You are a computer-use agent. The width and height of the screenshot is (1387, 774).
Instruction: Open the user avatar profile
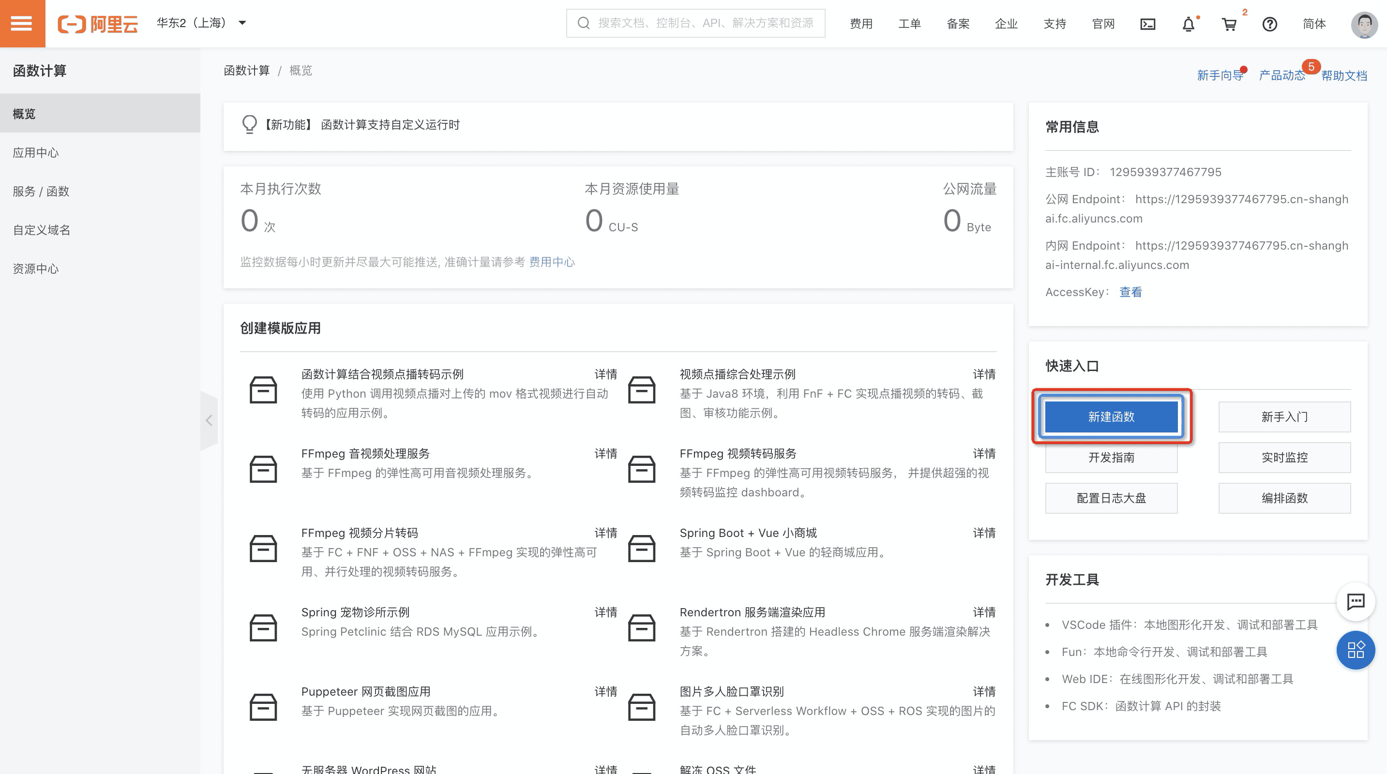coord(1363,24)
